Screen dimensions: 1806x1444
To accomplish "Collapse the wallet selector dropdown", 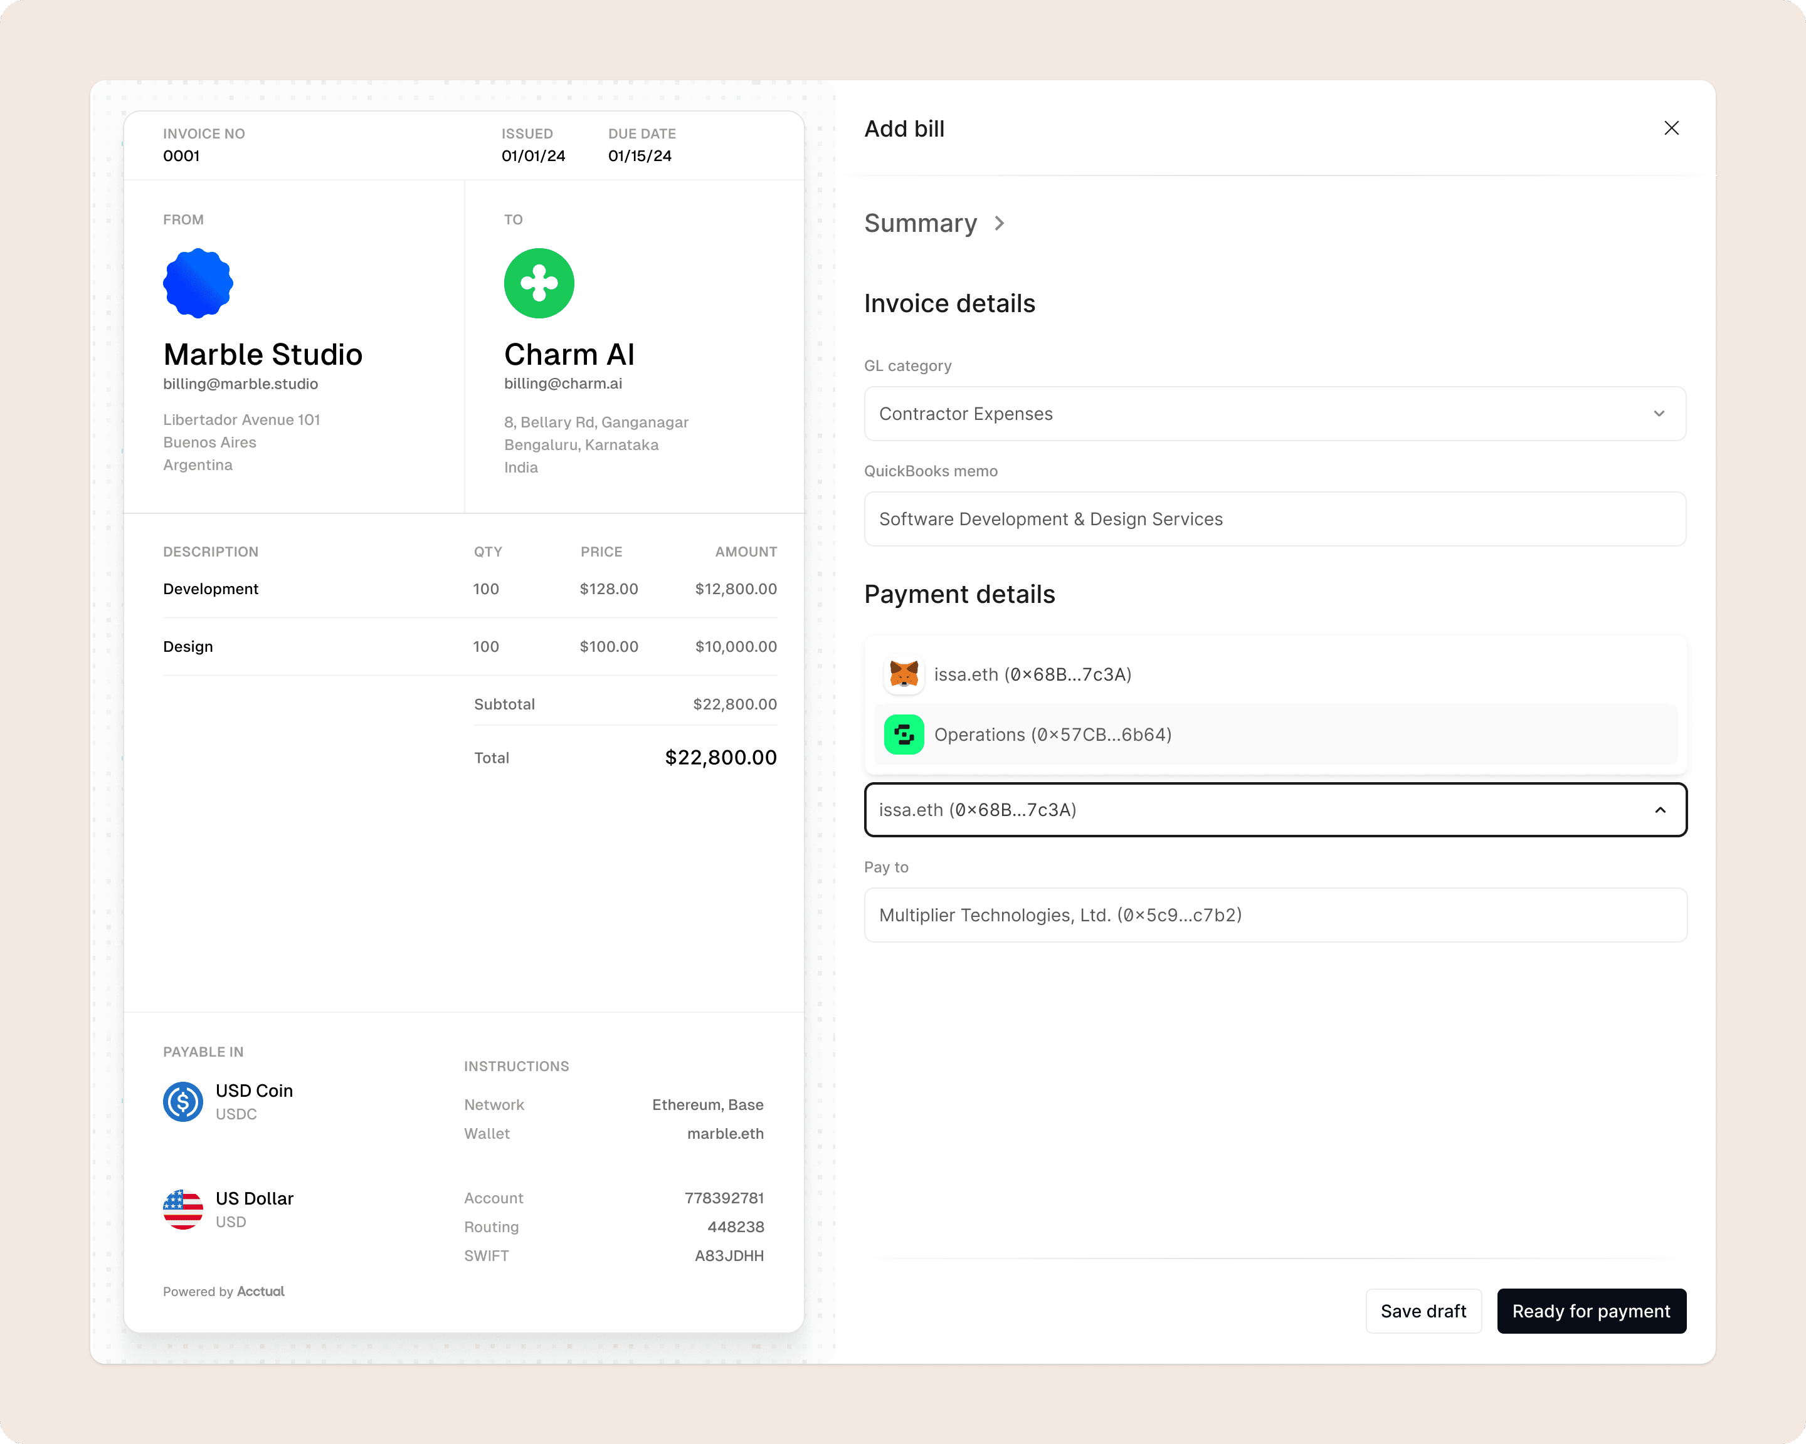I will pyautogui.click(x=1659, y=810).
